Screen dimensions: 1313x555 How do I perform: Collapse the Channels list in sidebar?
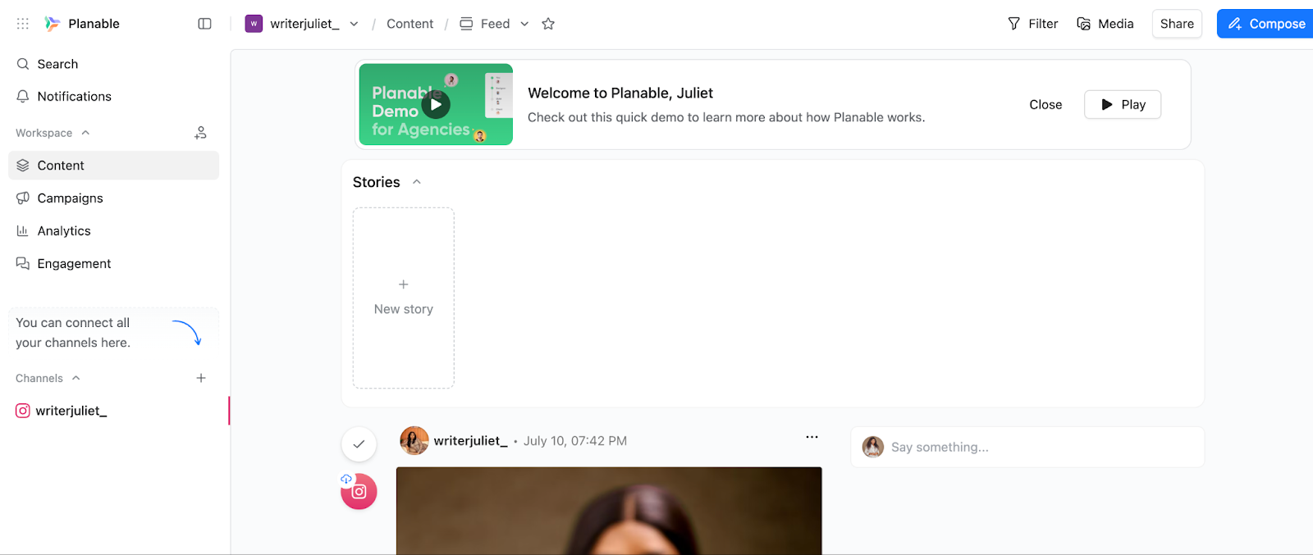pos(76,378)
